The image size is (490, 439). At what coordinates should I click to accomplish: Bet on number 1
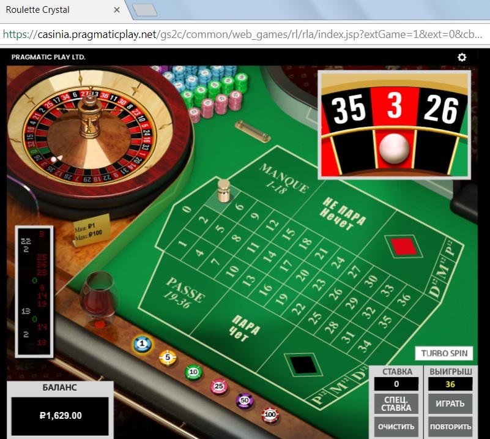pyautogui.click(x=183, y=243)
